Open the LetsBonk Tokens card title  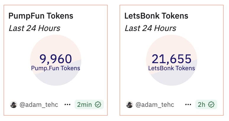coord(157,16)
